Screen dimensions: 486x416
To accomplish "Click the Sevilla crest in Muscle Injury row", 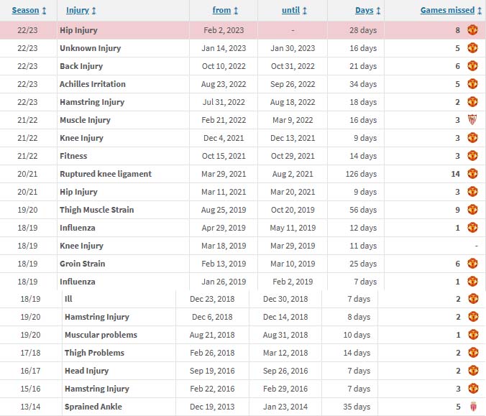I will coord(472,120).
